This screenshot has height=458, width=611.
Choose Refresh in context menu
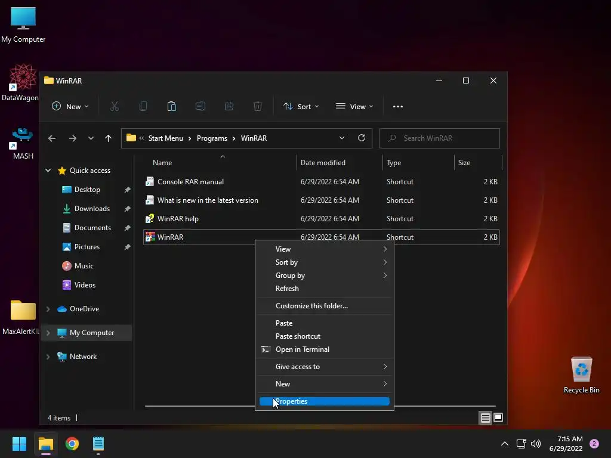tap(324, 289)
